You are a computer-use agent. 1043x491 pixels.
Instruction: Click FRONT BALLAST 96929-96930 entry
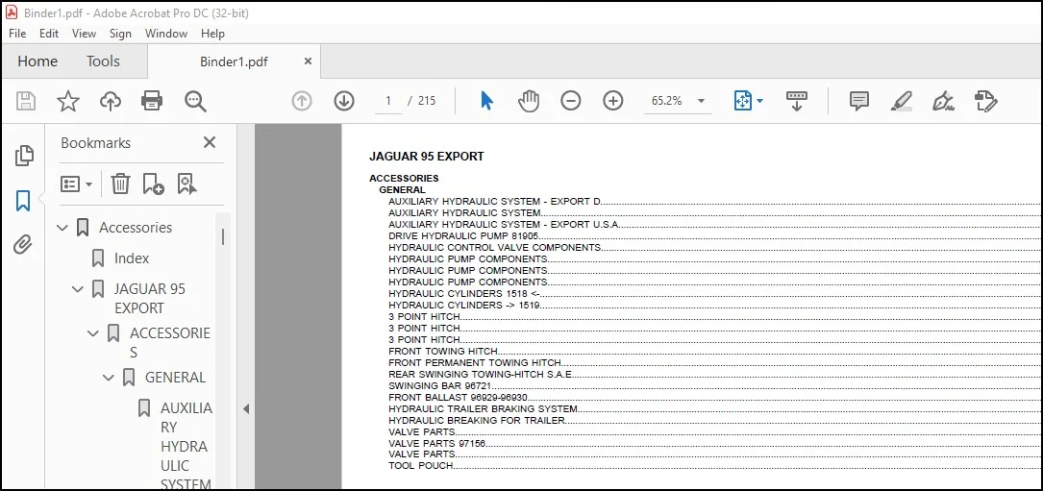(x=459, y=397)
